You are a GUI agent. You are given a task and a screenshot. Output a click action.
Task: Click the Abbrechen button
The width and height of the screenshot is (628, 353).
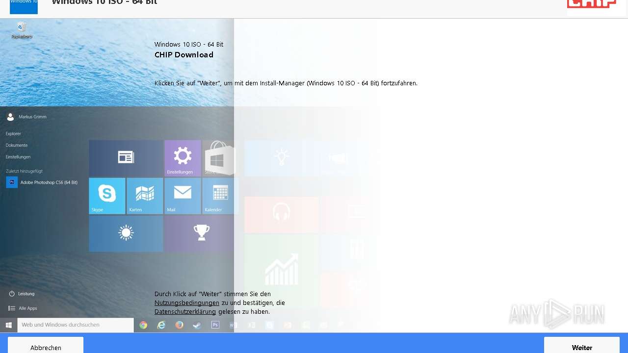coord(46,345)
